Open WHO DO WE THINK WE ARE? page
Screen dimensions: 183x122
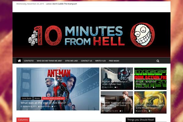[49, 61]
